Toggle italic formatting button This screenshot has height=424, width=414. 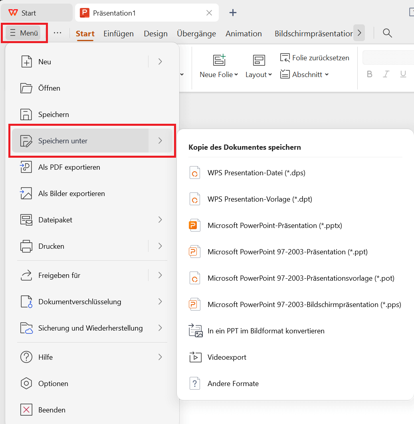386,74
